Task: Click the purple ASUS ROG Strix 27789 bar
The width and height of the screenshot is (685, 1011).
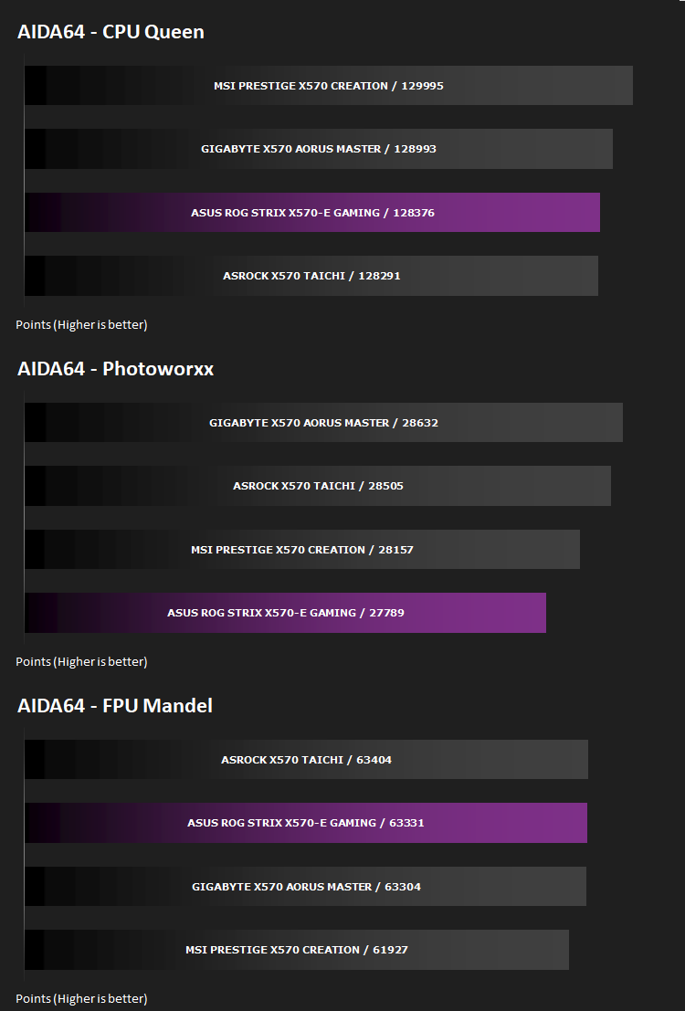Action: 285,613
